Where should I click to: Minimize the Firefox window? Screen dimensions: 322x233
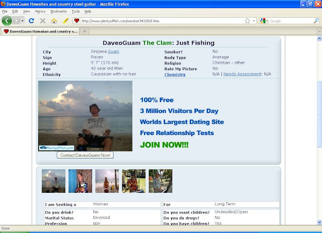[x=303, y=4]
